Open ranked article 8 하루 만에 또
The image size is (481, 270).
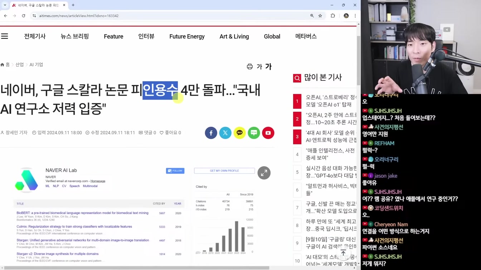point(331,225)
